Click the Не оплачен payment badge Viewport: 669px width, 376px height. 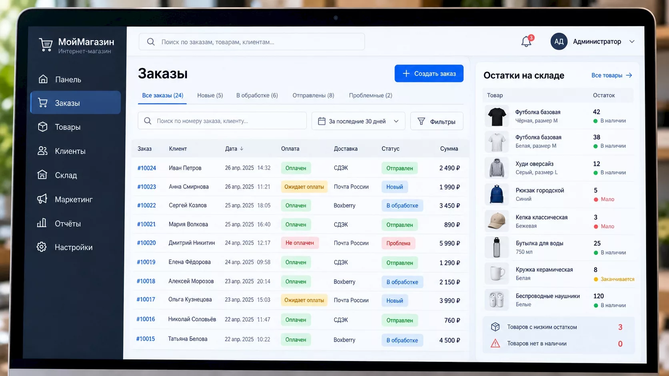[300, 243]
